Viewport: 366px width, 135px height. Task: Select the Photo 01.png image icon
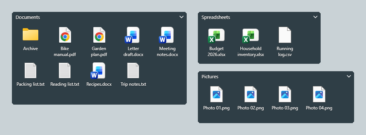pos(216,94)
